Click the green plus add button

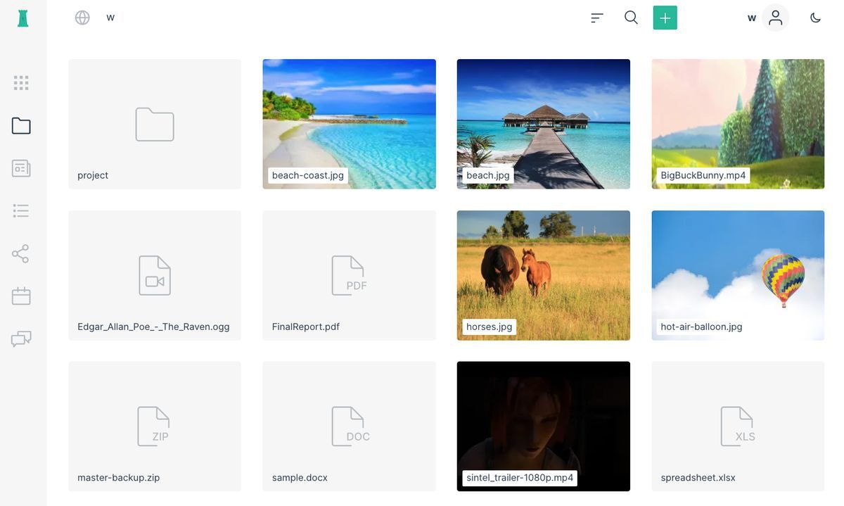pos(665,18)
